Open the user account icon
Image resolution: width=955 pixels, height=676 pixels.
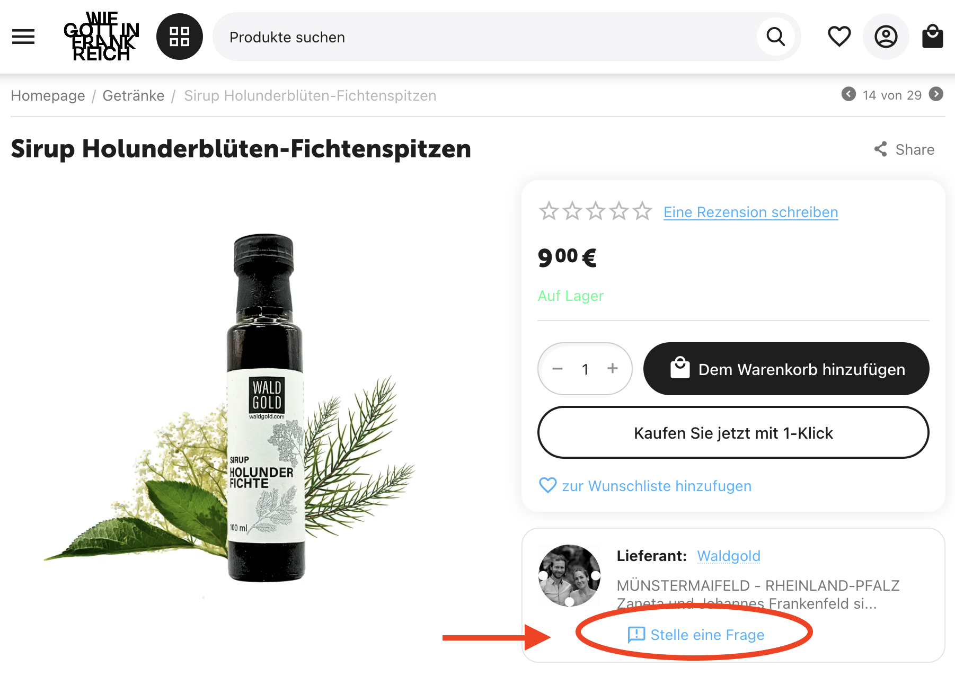(x=886, y=37)
